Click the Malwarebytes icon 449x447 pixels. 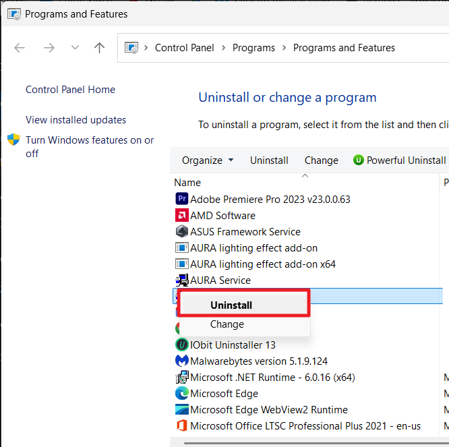click(x=182, y=361)
